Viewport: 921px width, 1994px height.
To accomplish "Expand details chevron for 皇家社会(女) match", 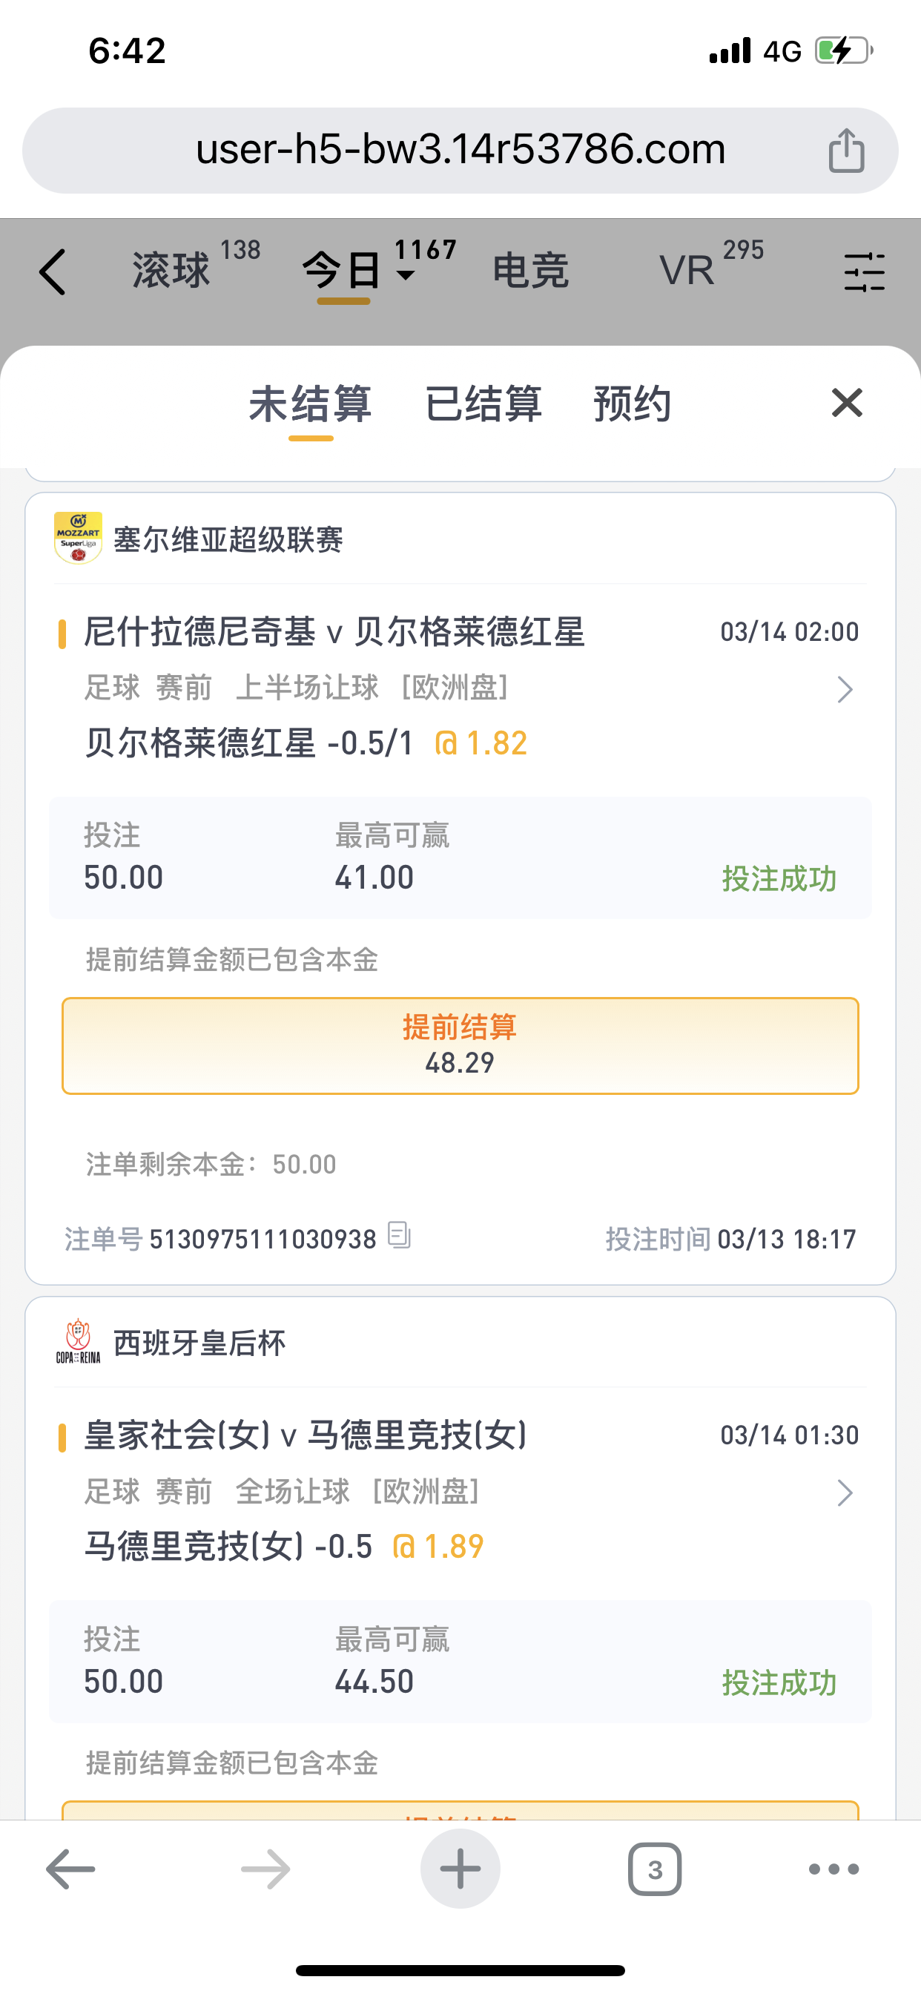I will pos(845,1493).
